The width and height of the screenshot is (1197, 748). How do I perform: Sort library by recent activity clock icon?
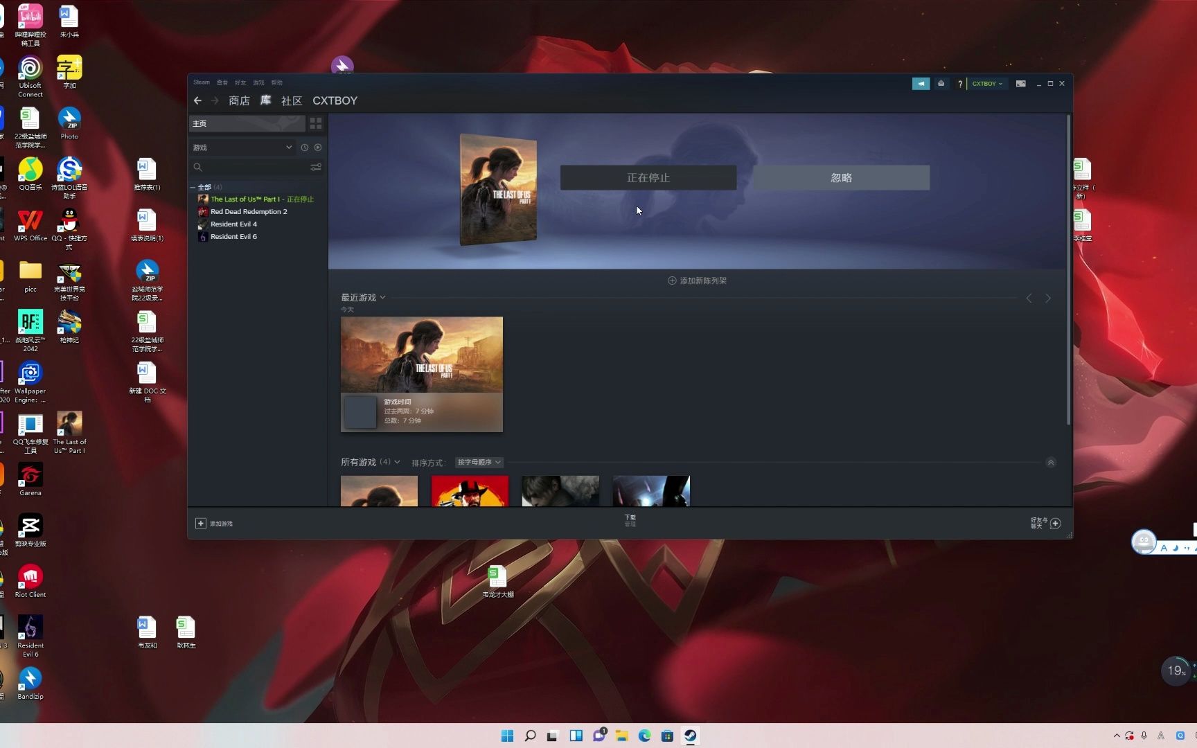pos(304,148)
